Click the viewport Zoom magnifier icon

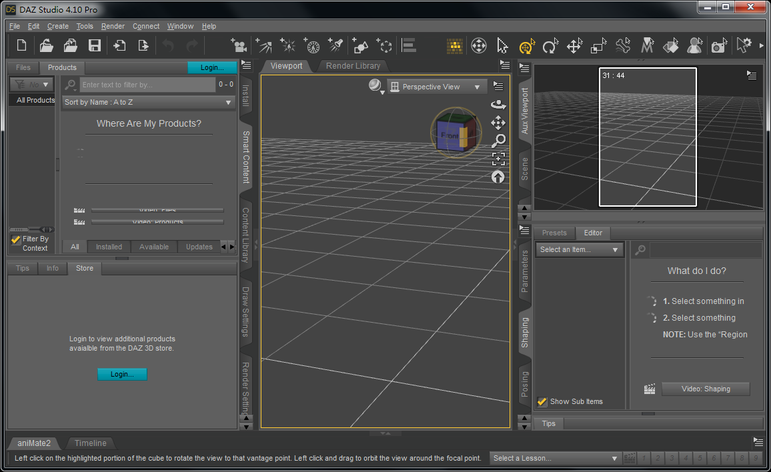tap(498, 141)
